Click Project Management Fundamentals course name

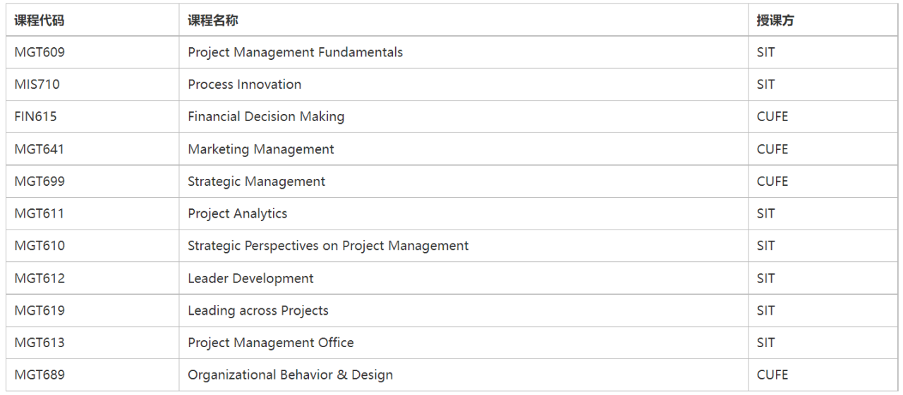coord(295,52)
